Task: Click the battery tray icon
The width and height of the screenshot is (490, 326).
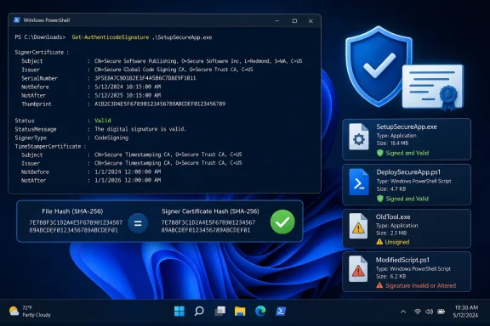Action: pyautogui.click(x=442, y=312)
